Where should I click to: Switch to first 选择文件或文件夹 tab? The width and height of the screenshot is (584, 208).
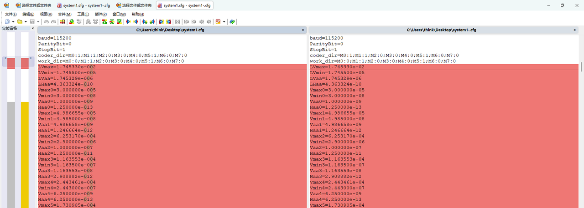(x=33, y=5)
